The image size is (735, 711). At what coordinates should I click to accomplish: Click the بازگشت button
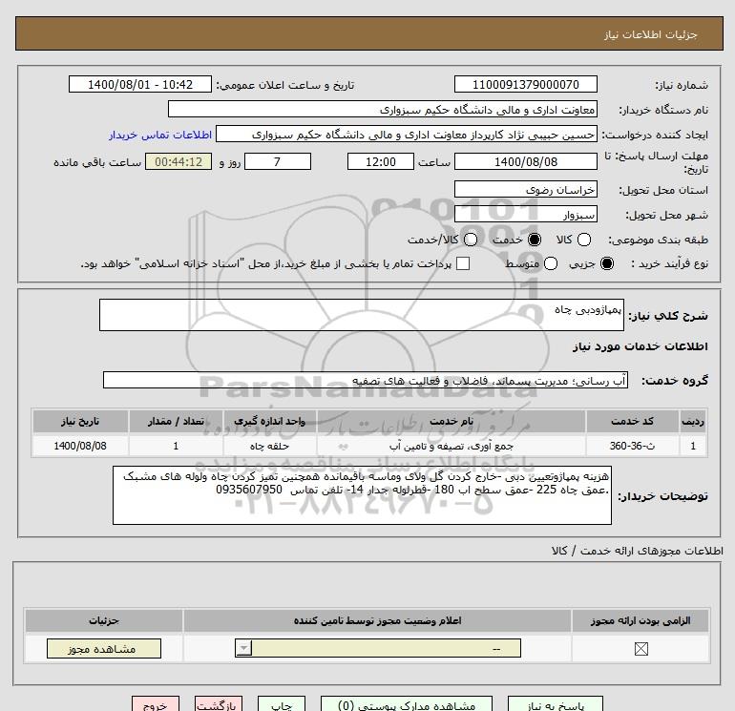point(219,704)
